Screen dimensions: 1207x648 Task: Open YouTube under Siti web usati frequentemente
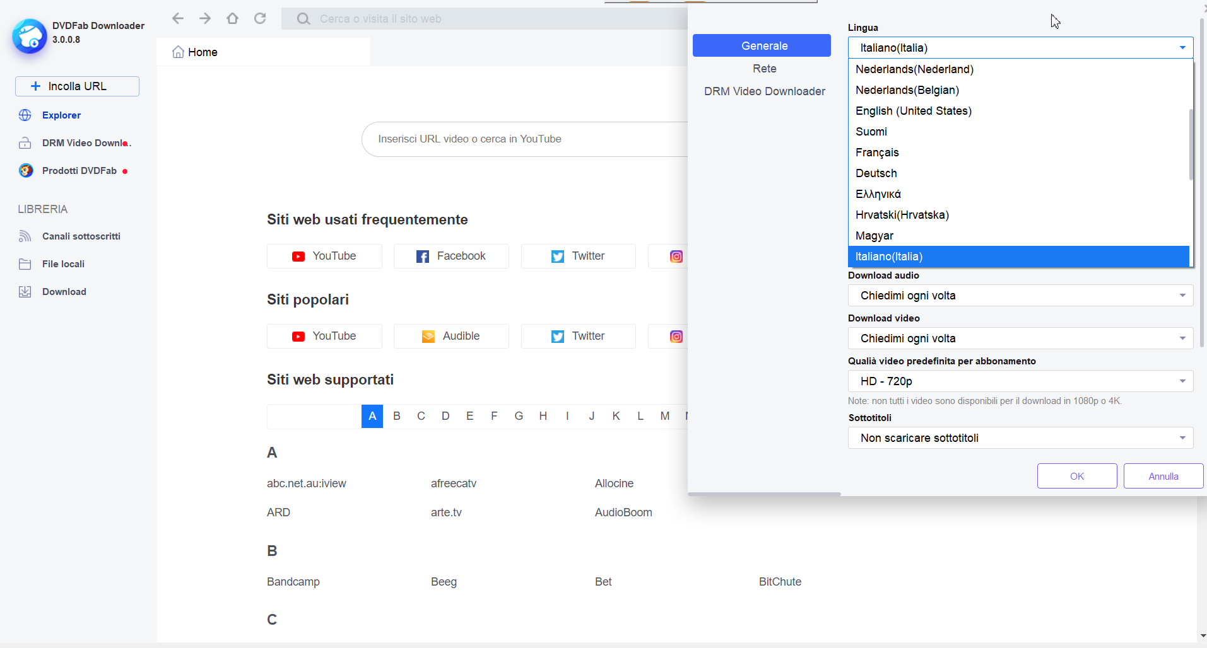pos(324,257)
